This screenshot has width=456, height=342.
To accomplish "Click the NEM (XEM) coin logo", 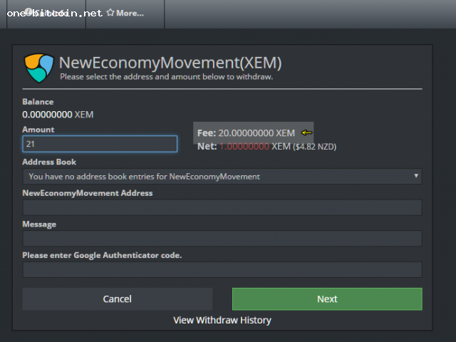I will [x=39, y=68].
